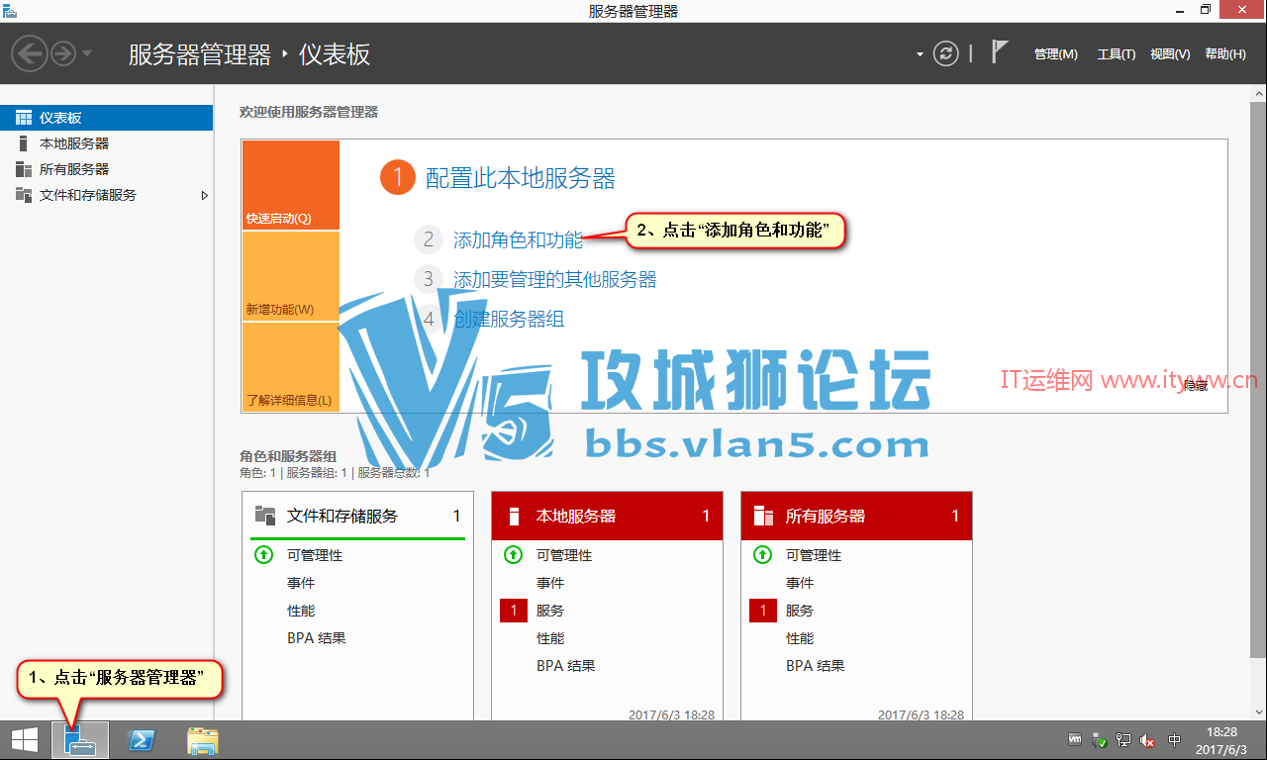Click the 添加角色和功能 link

pyautogui.click(x=518, y=239)
